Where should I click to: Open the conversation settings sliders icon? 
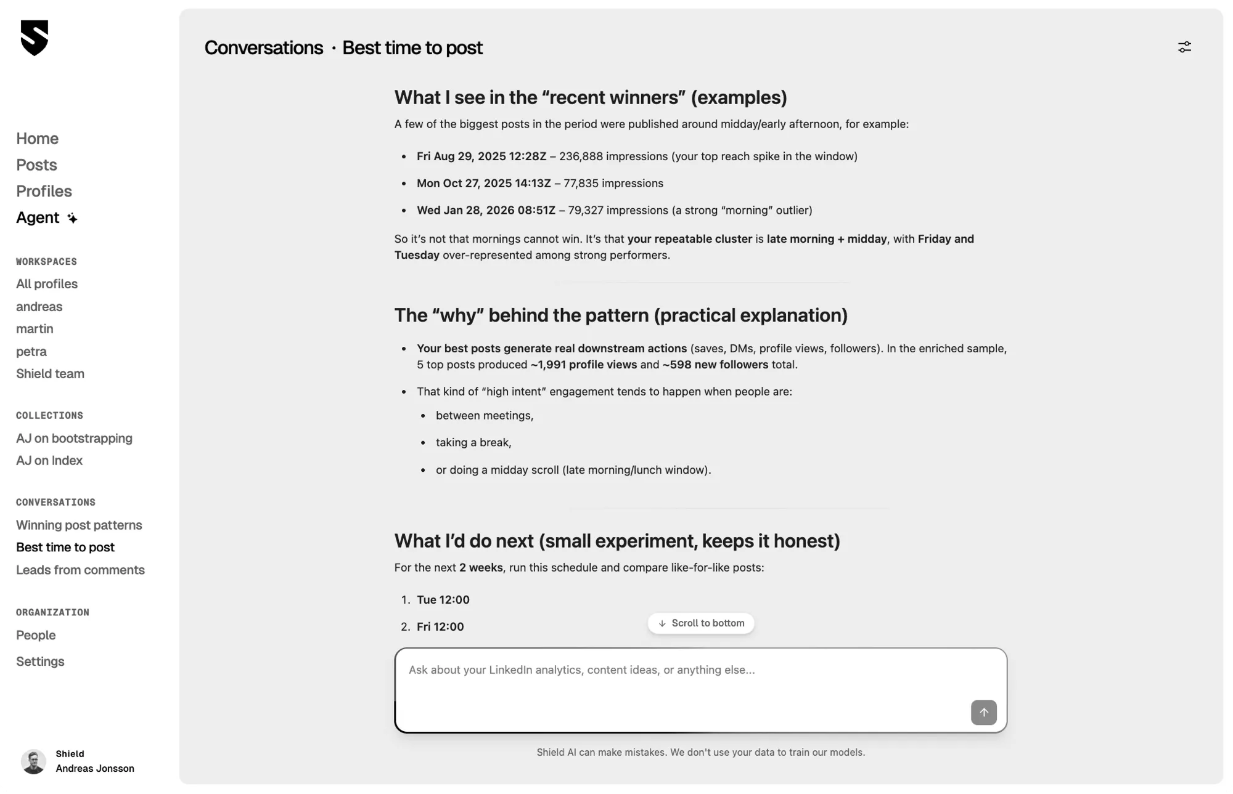coord(1184,47)
